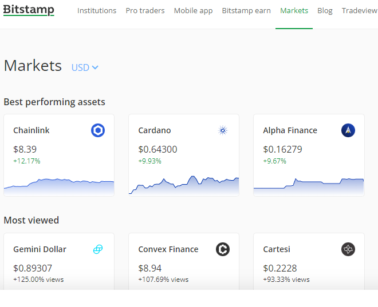Click the Cartesi price $0.2228
This screenshot has height=307, width=378.
[280, 268]
